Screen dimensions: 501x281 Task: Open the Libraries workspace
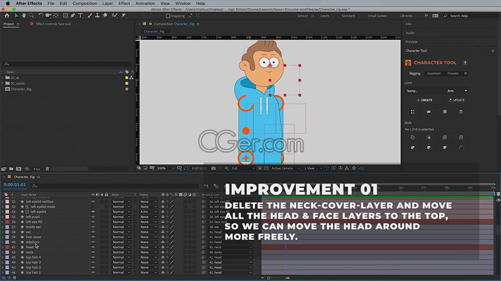pyautogui.click(x=406, y=16)
